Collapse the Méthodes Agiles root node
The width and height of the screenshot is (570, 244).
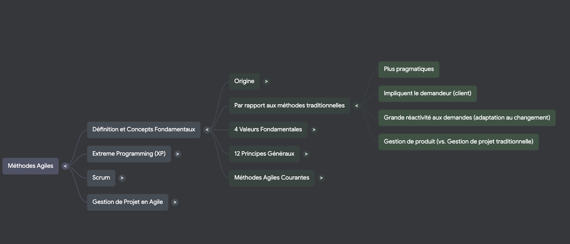click(65, 166)
